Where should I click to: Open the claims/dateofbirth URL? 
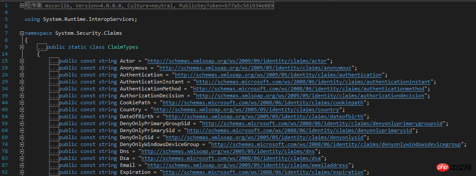[x=264, y=117]
